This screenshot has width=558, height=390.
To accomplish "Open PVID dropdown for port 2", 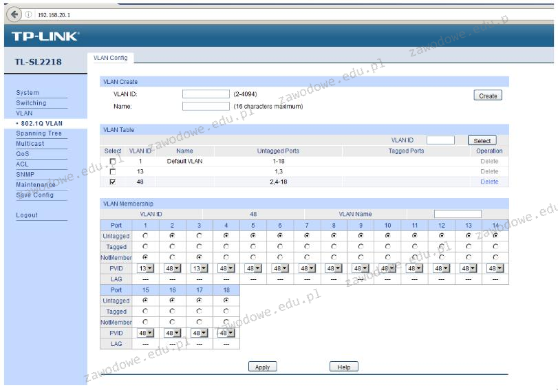I will coord(173,268).
